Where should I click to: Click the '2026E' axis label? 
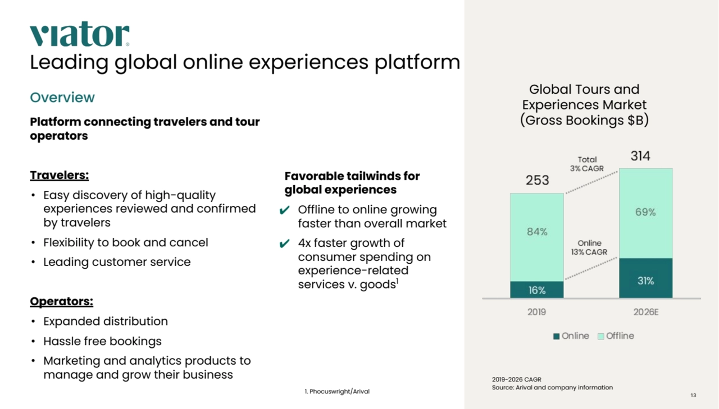646,312
